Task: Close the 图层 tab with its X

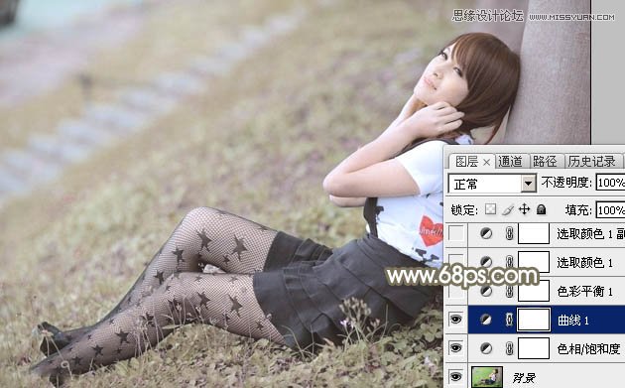Action: (x=486, y=162)
